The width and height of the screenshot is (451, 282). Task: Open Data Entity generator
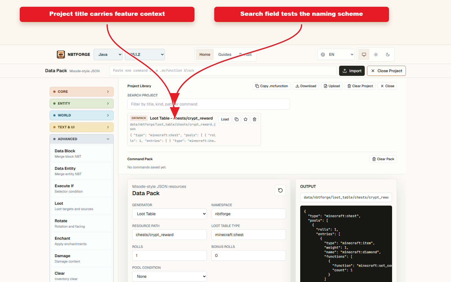(x=81, y=171)
